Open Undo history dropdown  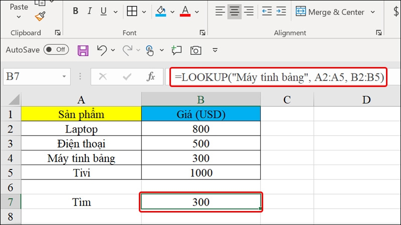pyautogui.click(x=113, y=50)
